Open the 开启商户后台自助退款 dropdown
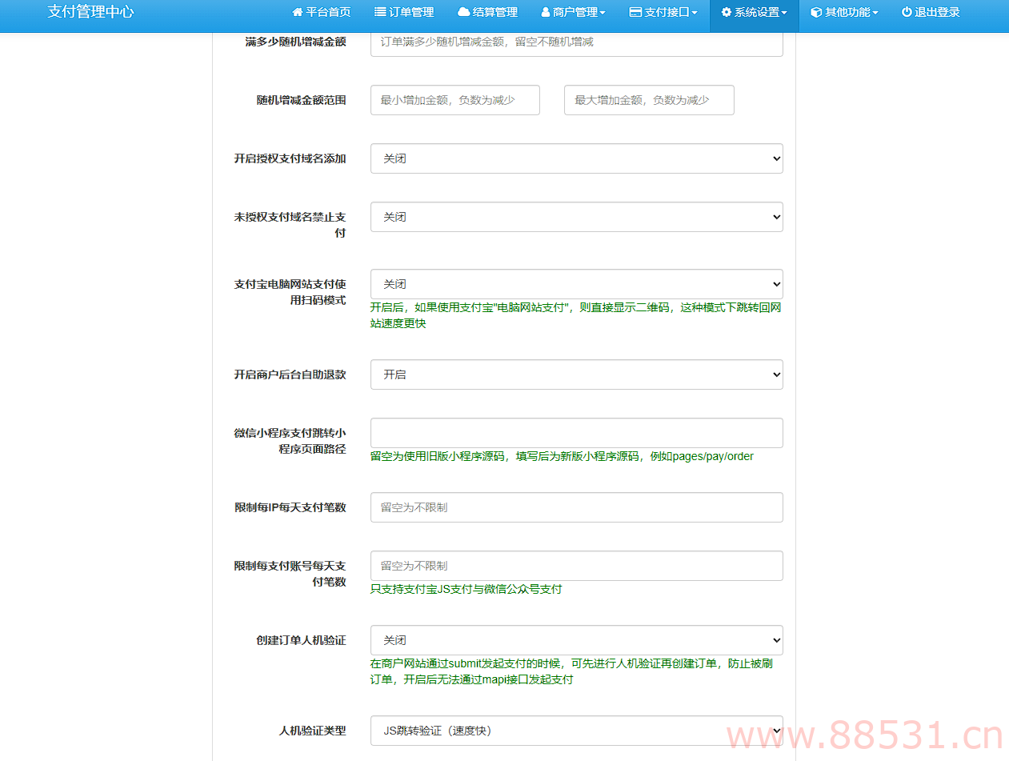 pos(576,374)
